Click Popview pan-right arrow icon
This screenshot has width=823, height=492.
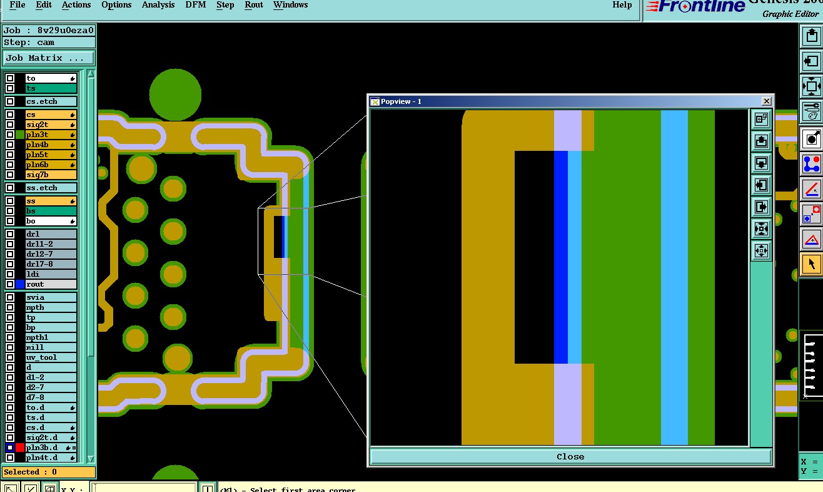[761, 207]
